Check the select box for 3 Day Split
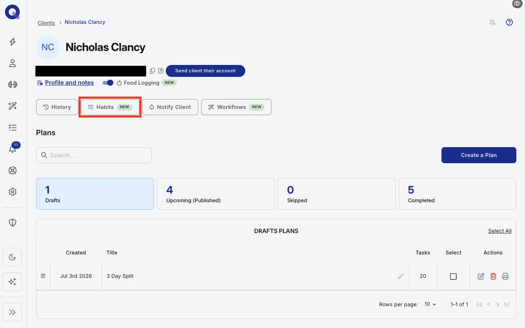 453,277
